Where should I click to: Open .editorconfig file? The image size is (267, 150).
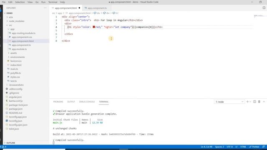tap(16, 89)
